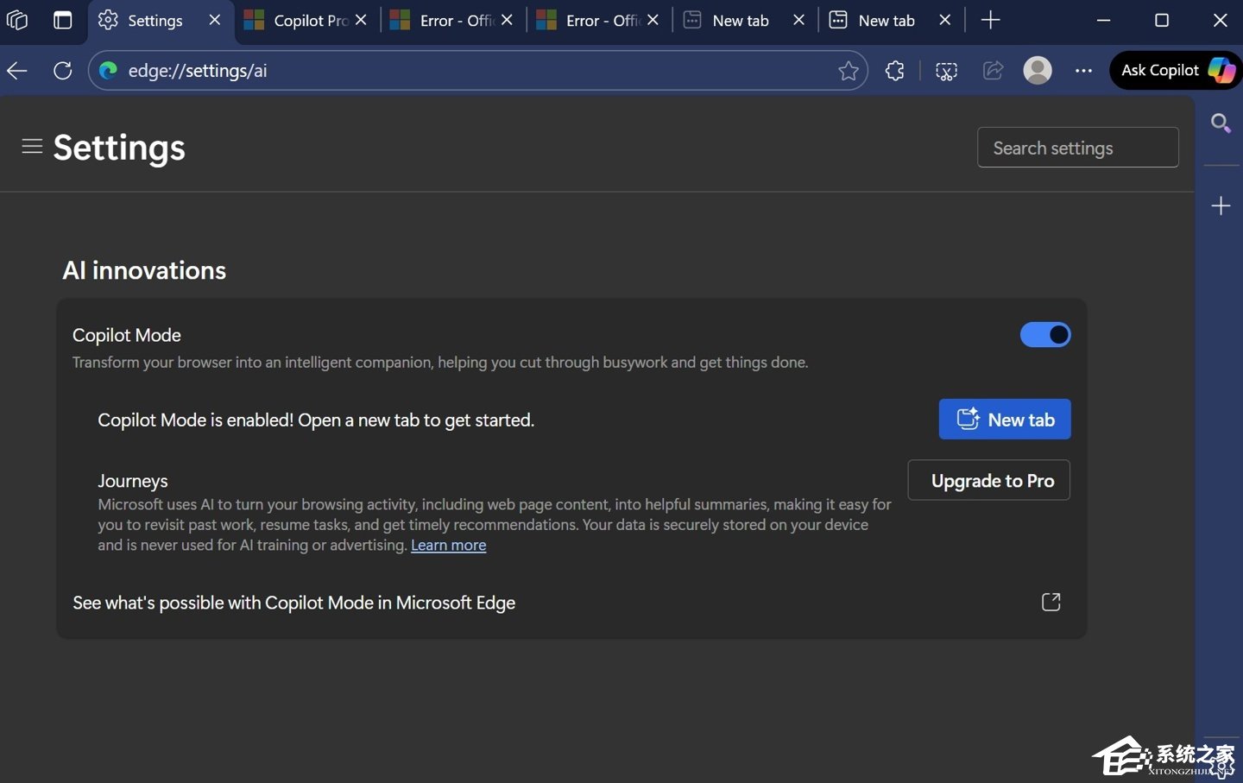Refresh the current page
1243x783 pixels.
pos(63,71)
